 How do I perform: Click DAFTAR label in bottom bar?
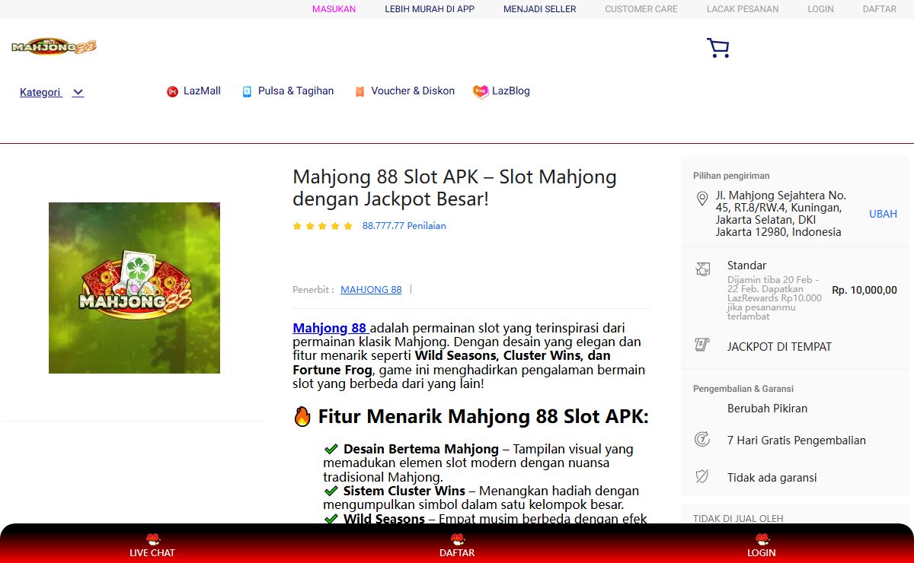point(457,553)
